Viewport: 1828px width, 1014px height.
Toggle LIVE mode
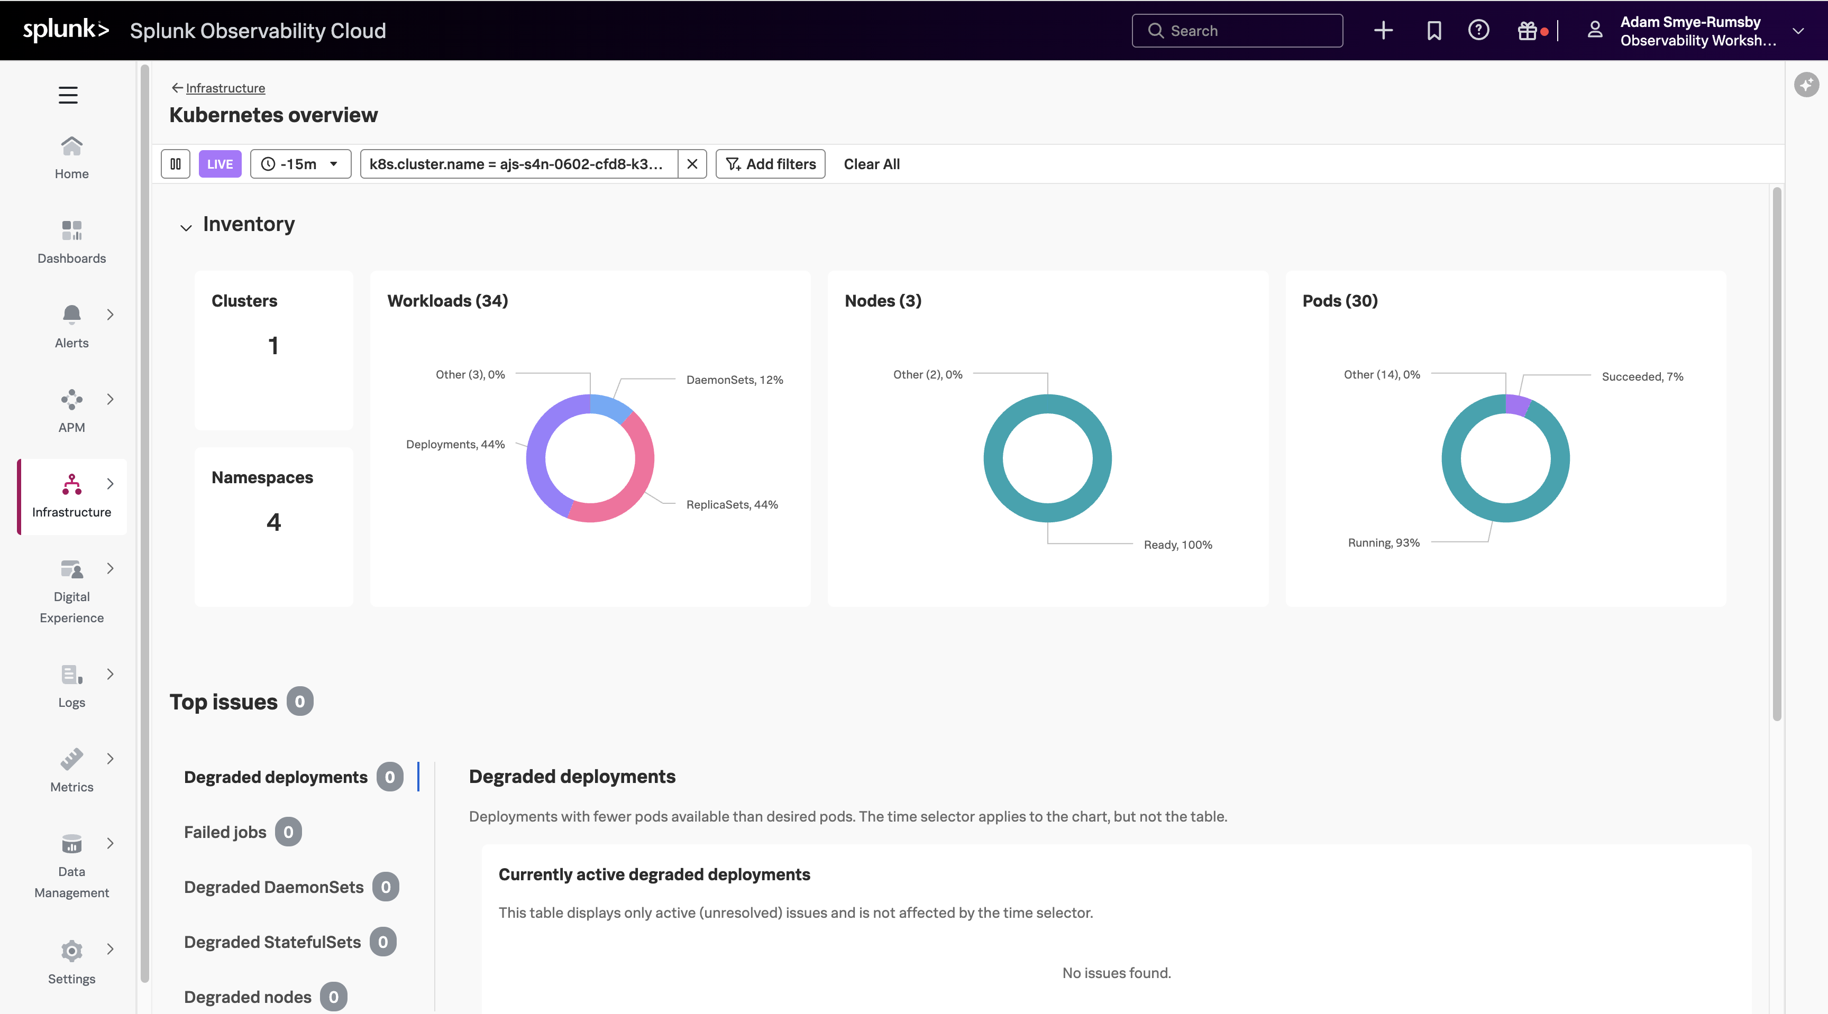[220, 164]
